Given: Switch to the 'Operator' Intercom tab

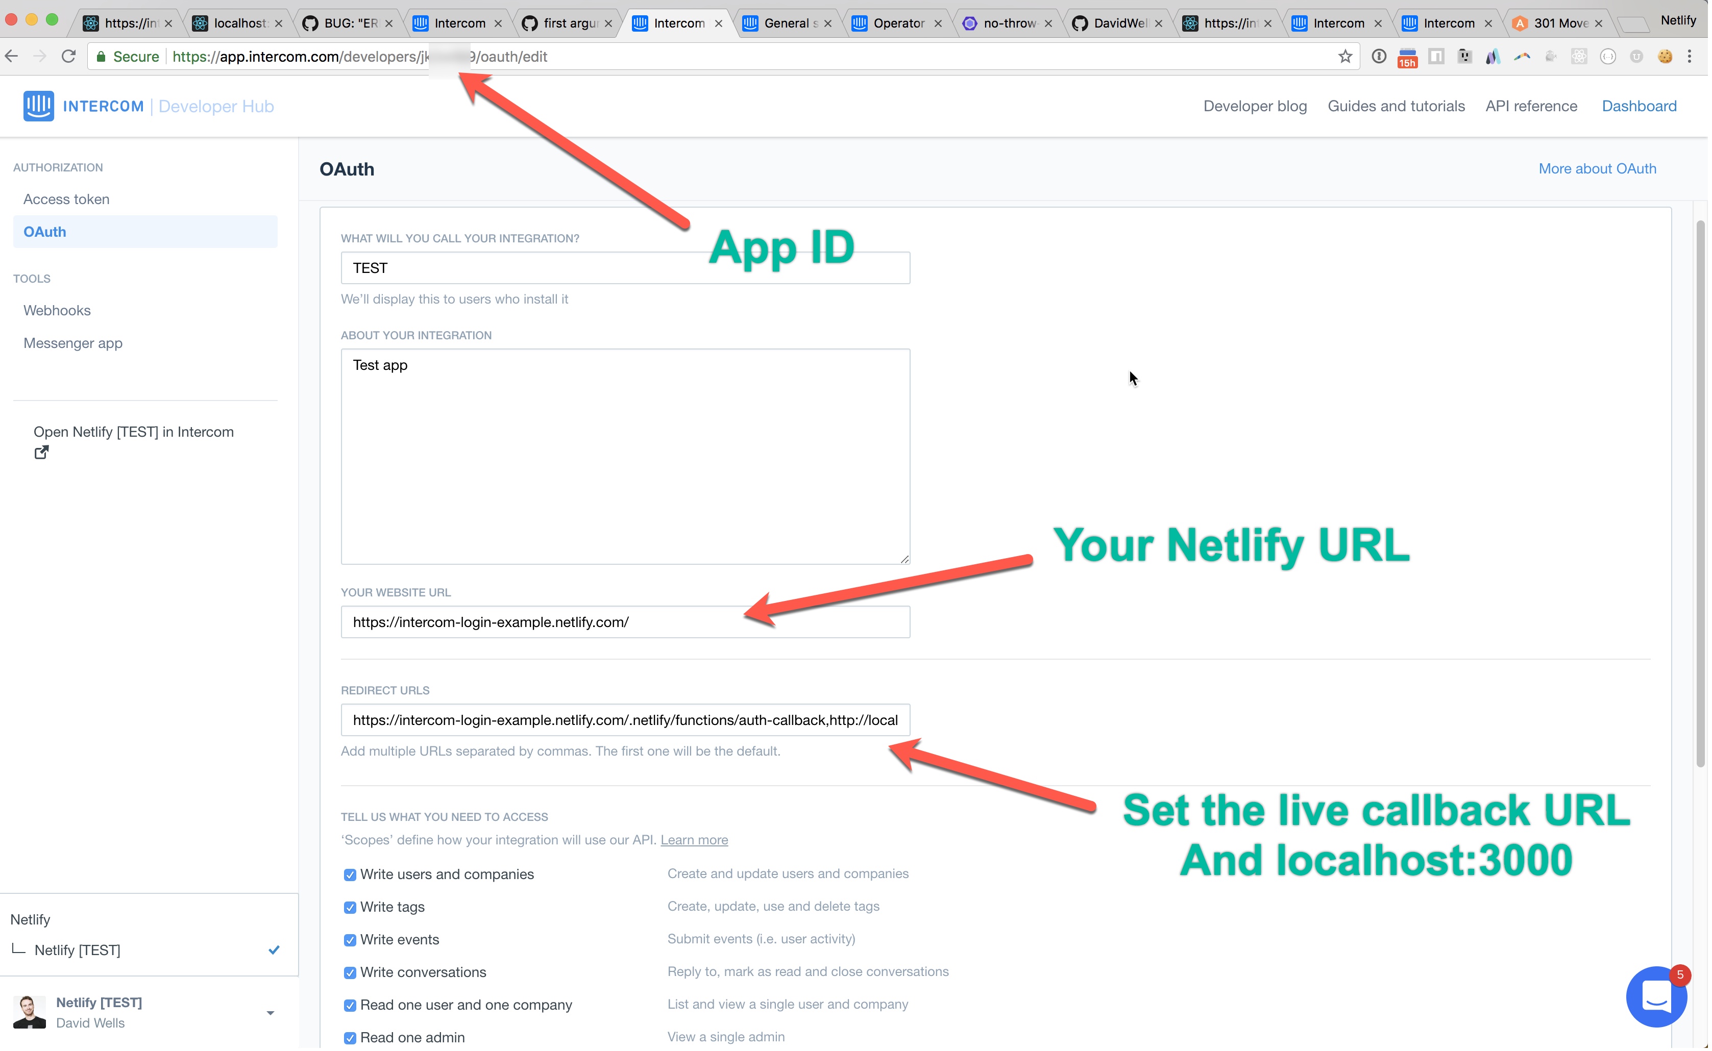Looking at the screenshot, I should [x=899, y=23].
